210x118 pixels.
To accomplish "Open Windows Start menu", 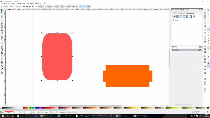I will (2, 116).
